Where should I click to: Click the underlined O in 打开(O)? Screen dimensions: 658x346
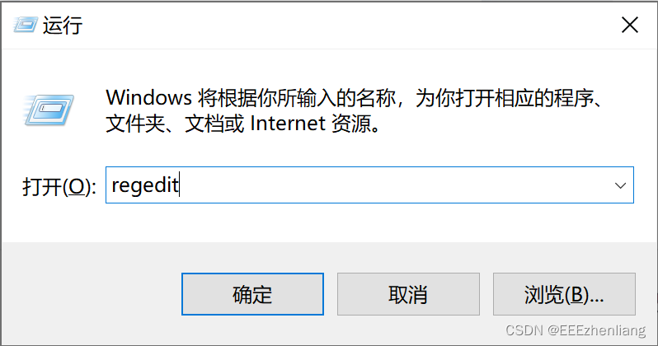76,187
